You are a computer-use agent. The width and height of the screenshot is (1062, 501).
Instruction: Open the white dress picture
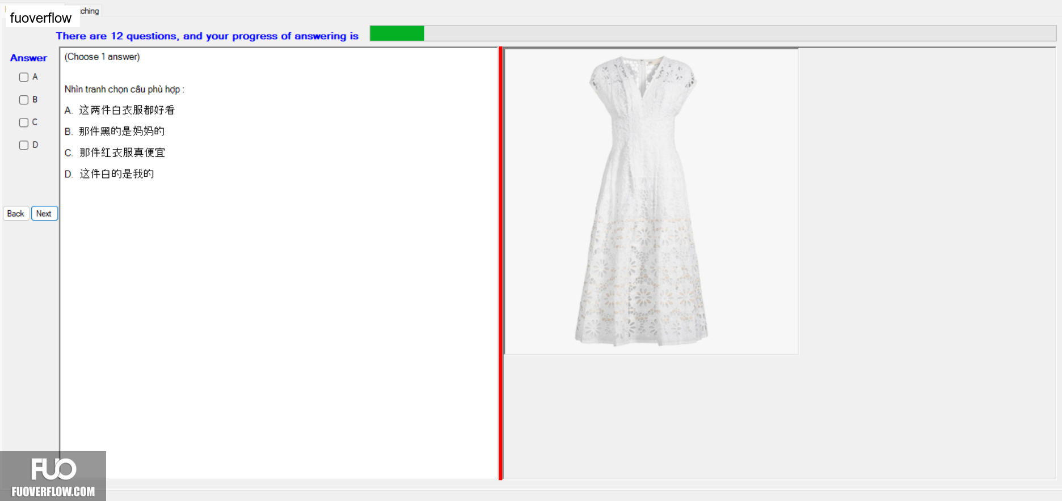(x=651, y=202)
